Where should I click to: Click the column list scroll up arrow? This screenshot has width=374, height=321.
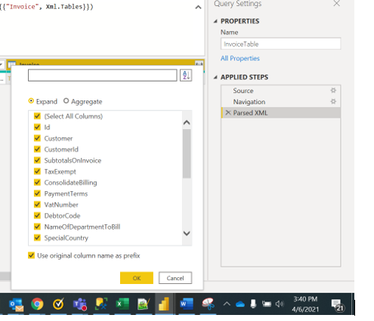tap(187, 122)
